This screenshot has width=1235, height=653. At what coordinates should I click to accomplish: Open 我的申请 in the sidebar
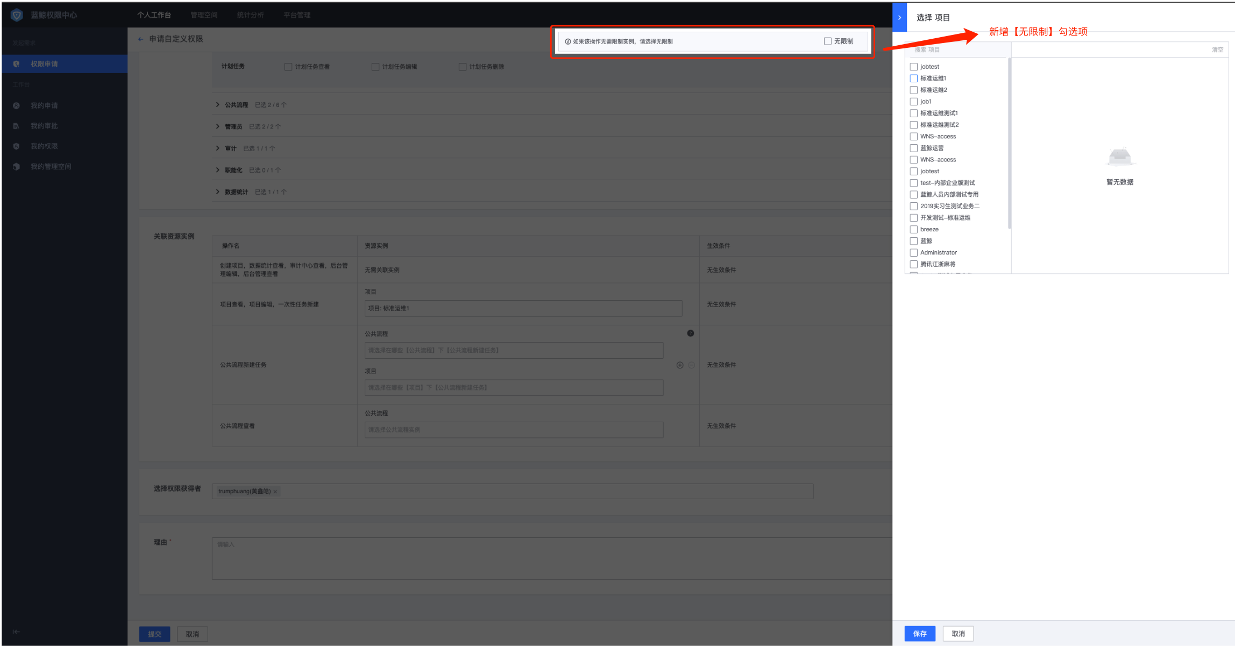point(44,106)
